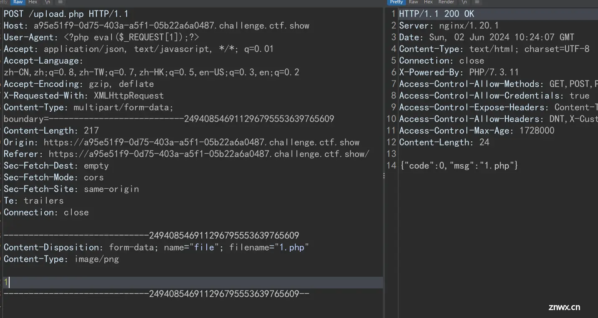Click Server: nginx/1.20.1 response line
Viewport: 598px width, 318px height.
(x=449, y=25)
